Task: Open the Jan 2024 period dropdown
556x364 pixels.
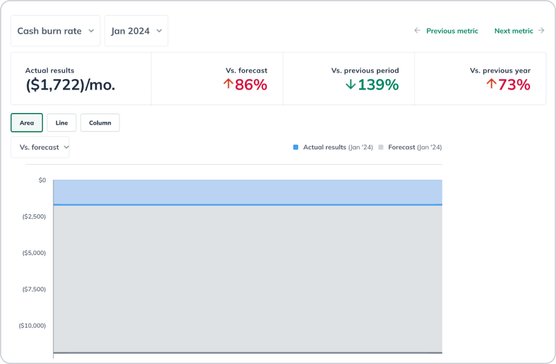Action: [136, 31]
